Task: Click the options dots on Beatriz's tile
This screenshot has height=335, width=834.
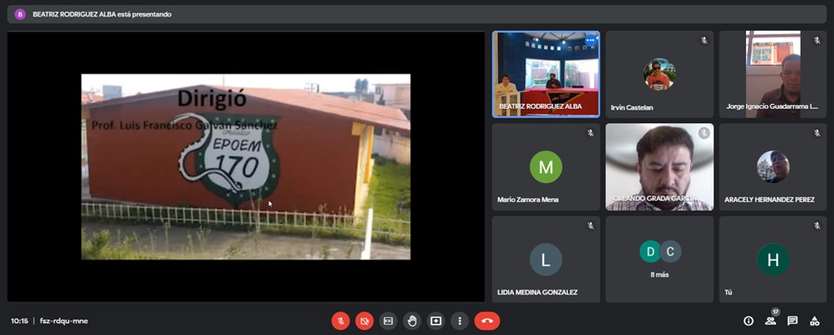Action: click(590, 40)
